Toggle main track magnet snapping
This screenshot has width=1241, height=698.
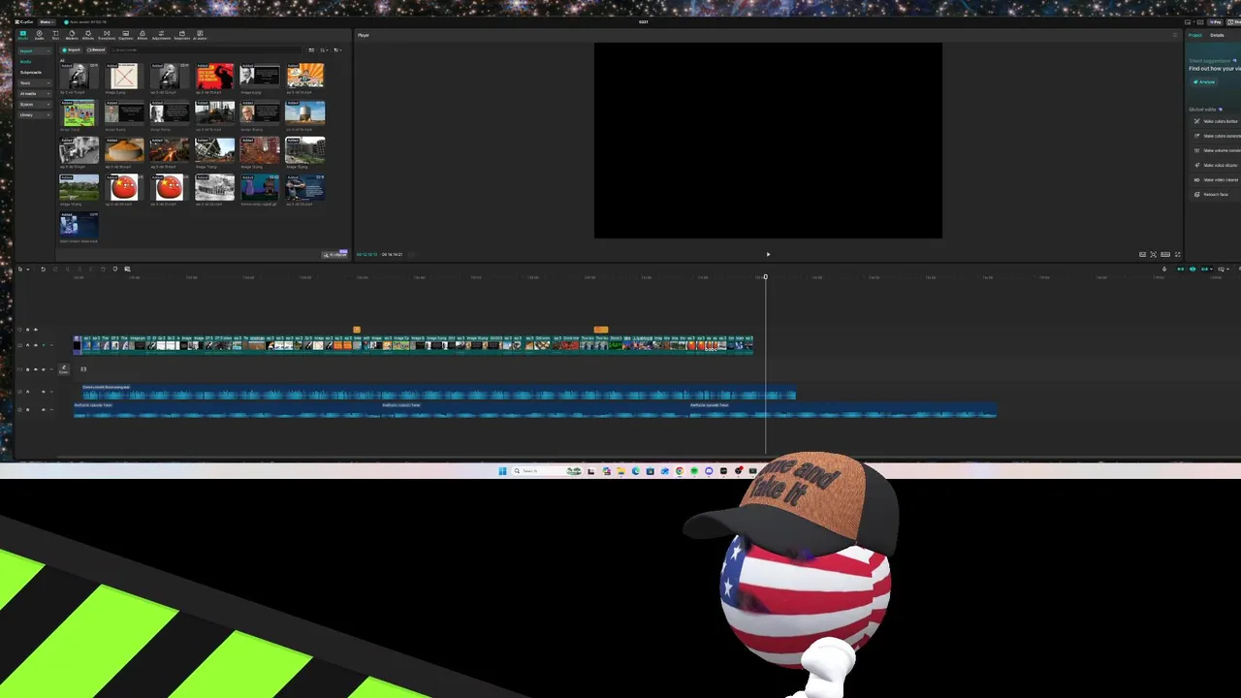click(1181, 270)
